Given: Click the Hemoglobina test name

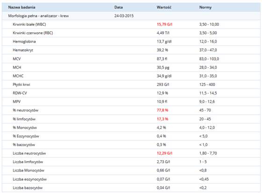Looking at the screenshot, I should click(x=24, y=42).
